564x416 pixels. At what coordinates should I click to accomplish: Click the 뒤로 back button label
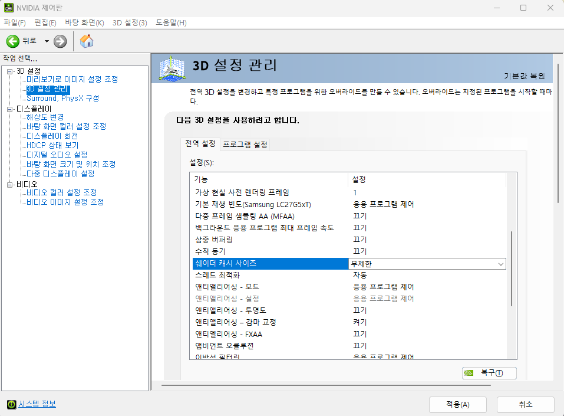click(x=29, y=41)
